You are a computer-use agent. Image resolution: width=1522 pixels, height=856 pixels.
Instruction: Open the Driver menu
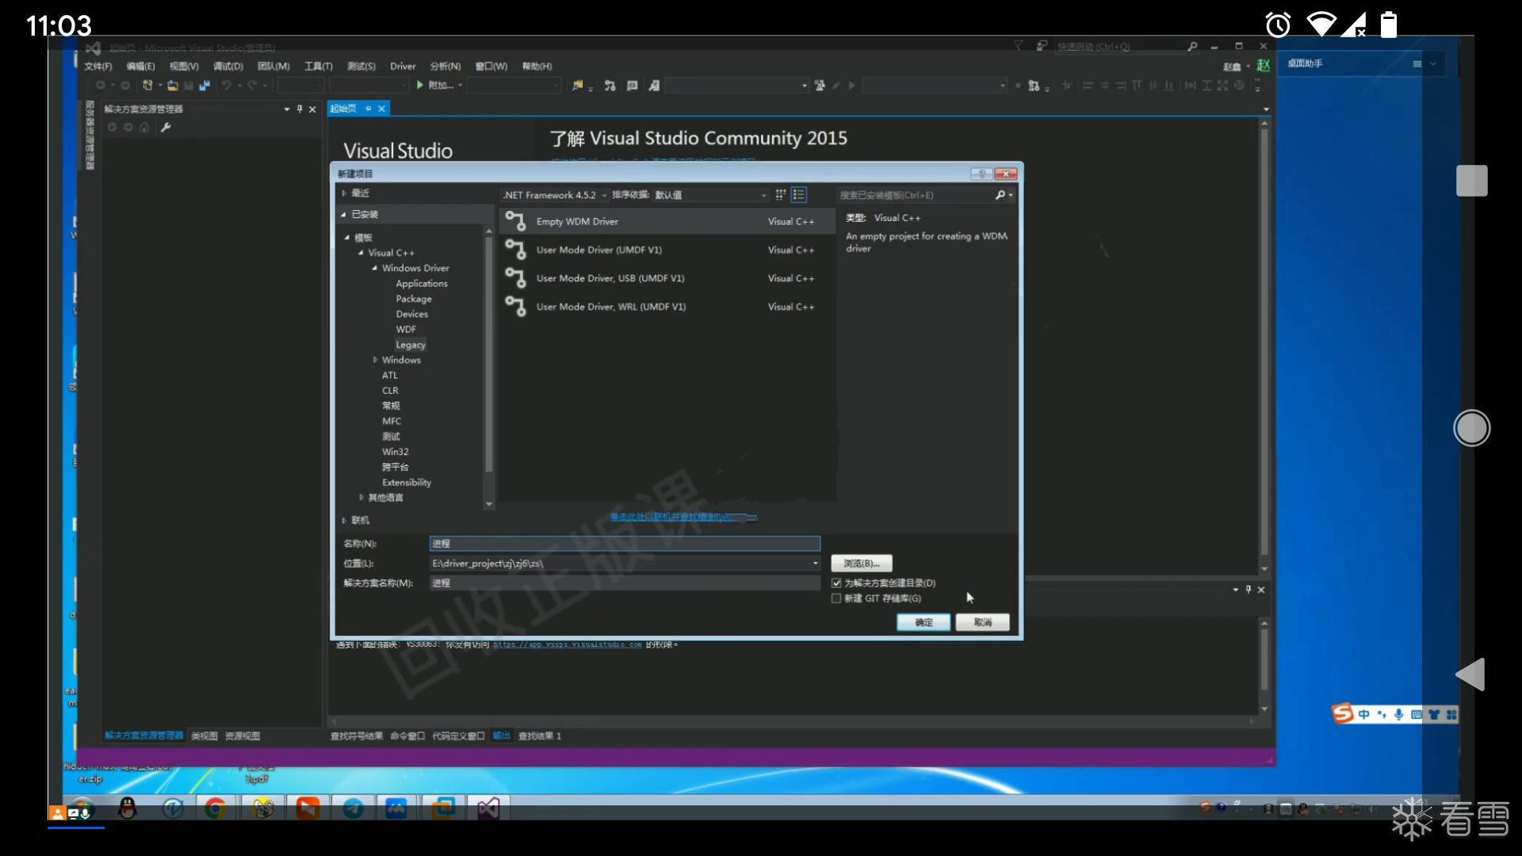tap(403, 67)
